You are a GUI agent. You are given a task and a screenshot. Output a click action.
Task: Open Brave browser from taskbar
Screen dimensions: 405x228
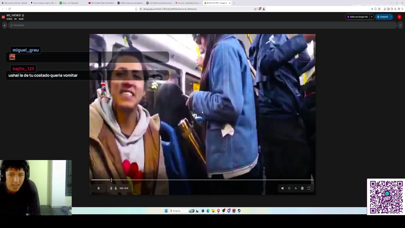tap(218, 211)
